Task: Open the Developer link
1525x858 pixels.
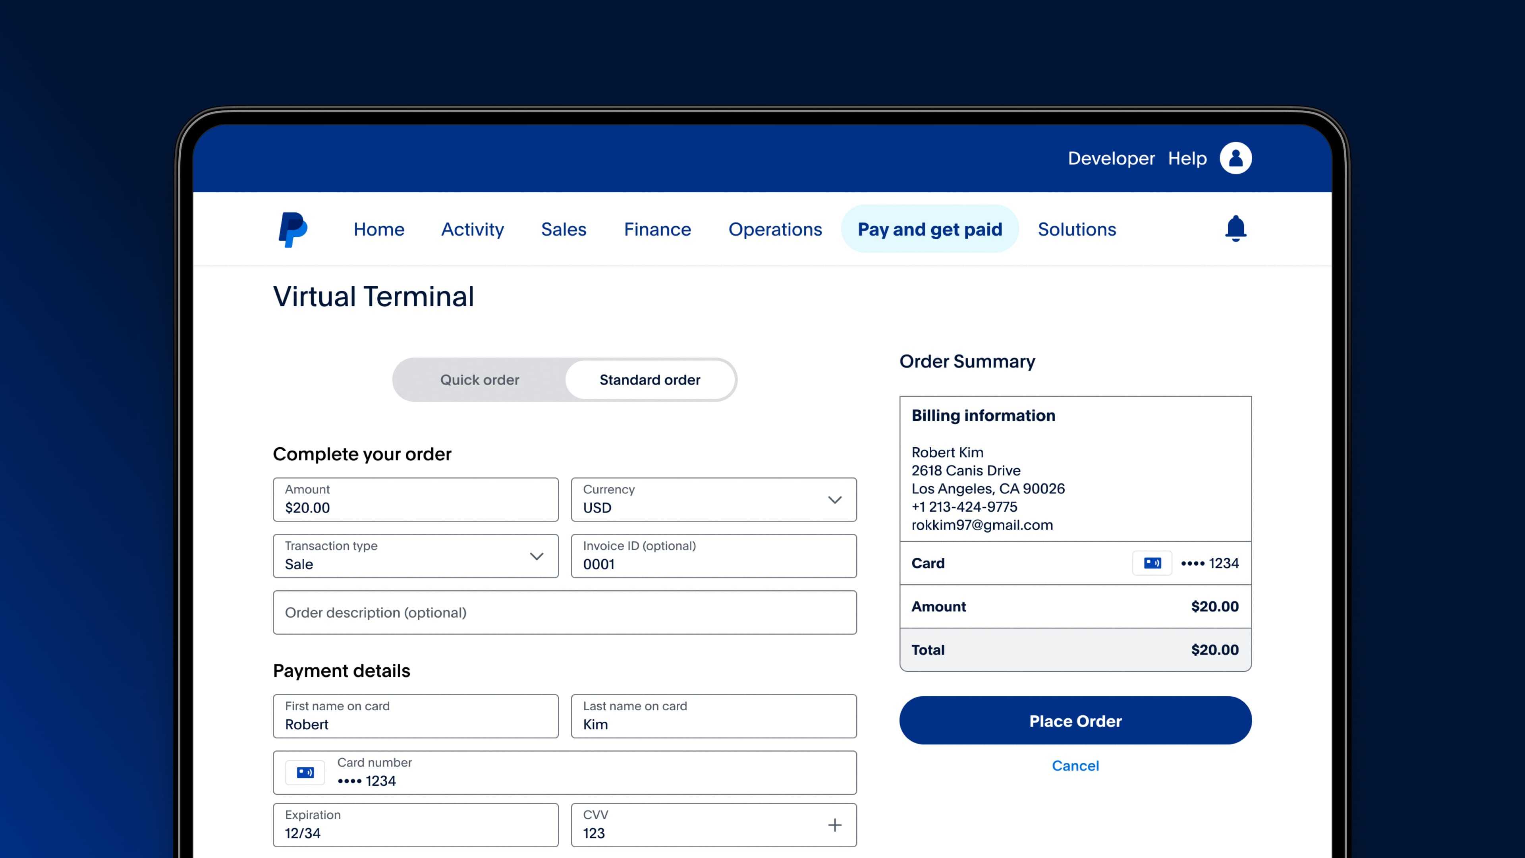Action: [x=1111, y=158]
